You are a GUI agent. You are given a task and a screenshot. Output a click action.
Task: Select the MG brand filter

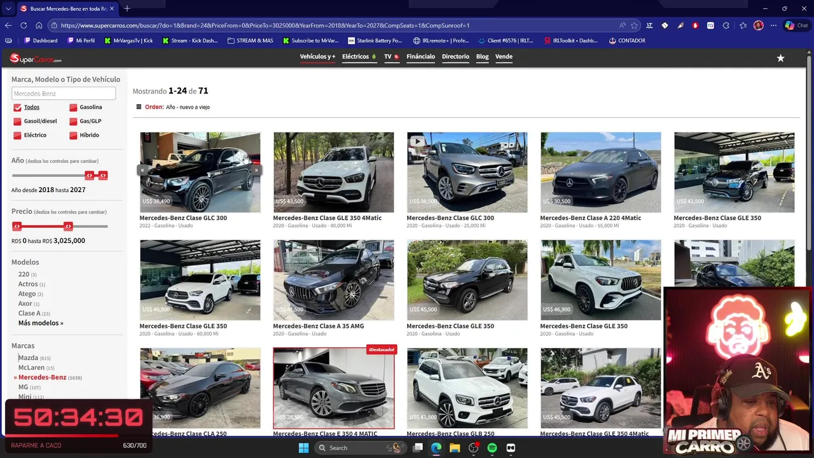point(24,387)
